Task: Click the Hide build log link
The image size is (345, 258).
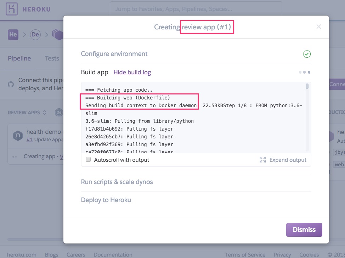Action: click(x=132, y=72)
